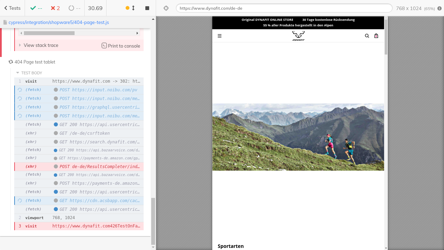Viewport: 444px width, 250px height.
Task: Open the 404-page-test.js spec file link
Action: click(x=58, y=22)
